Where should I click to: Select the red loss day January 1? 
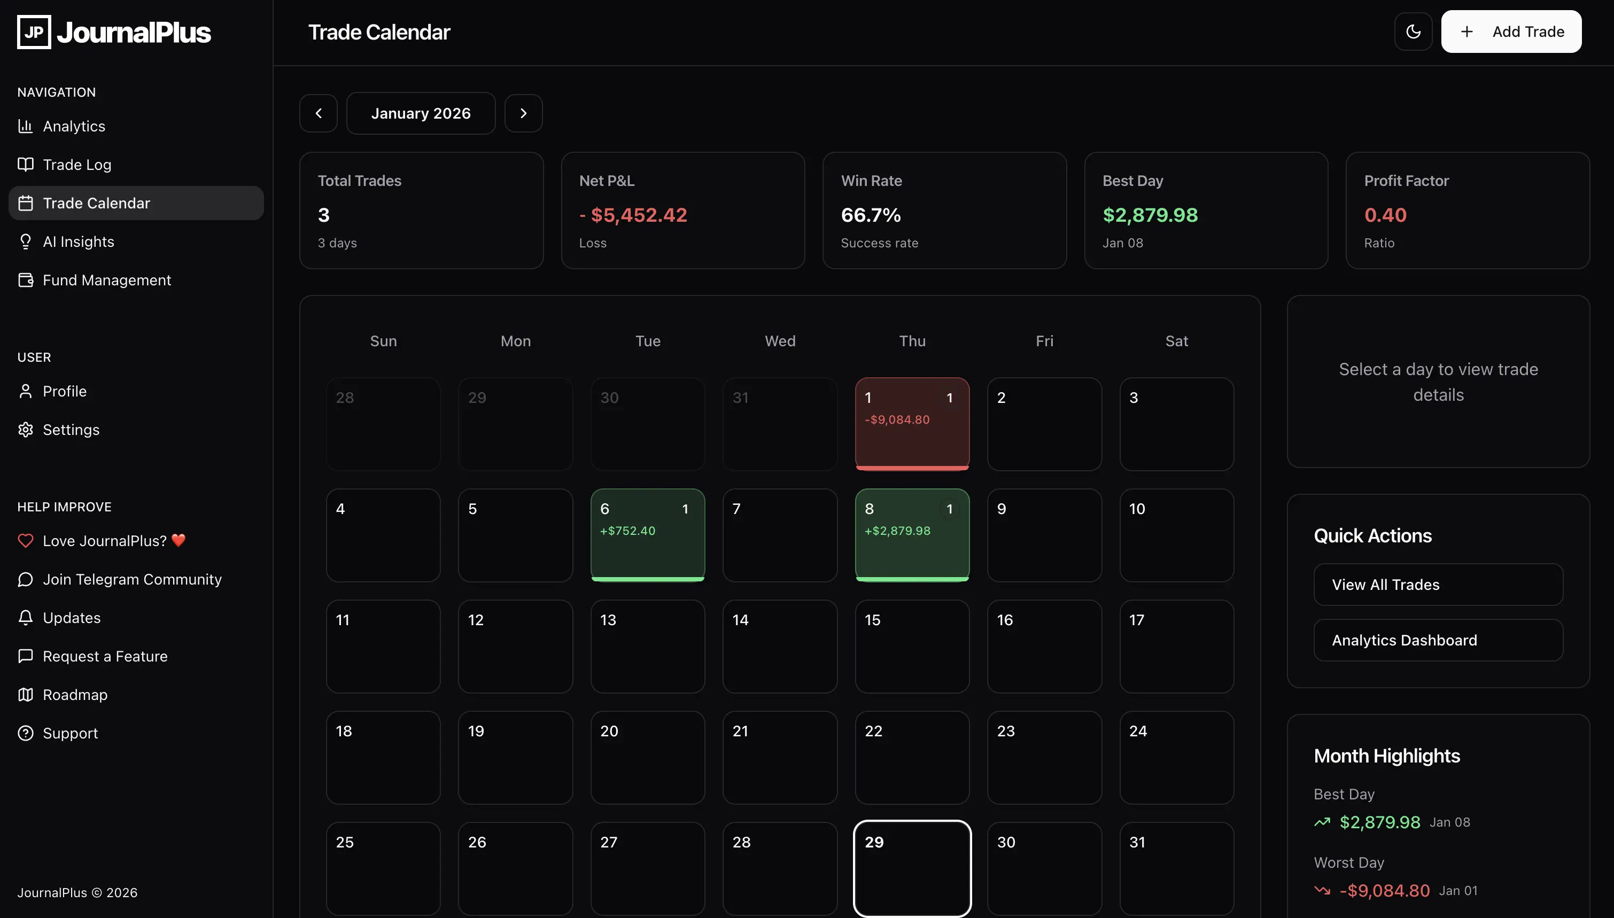click(912, 424)
